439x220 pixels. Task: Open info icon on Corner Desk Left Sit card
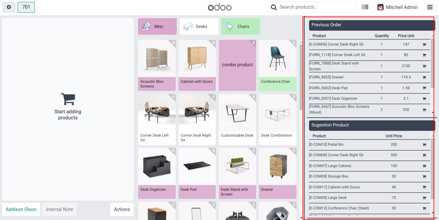[173, 96]
